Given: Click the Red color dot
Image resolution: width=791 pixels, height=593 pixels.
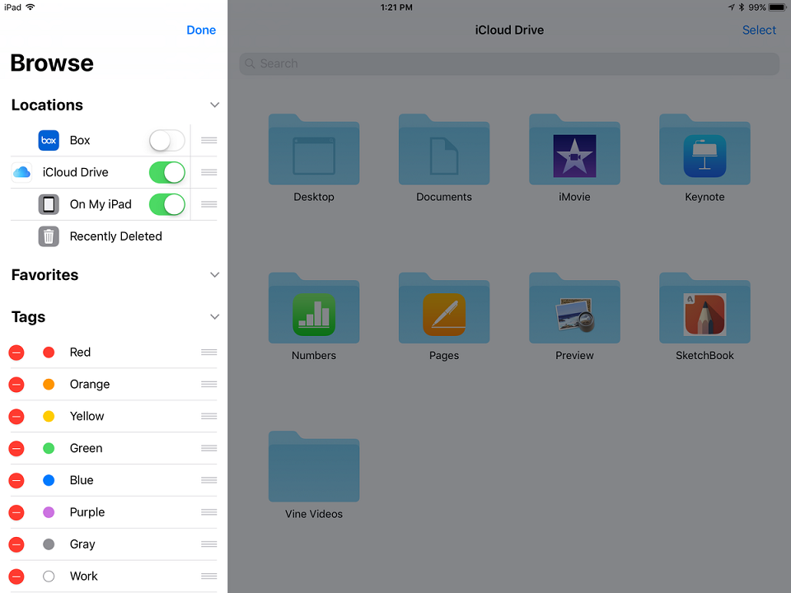Looking at the screenshot, I should pos(49,353).
